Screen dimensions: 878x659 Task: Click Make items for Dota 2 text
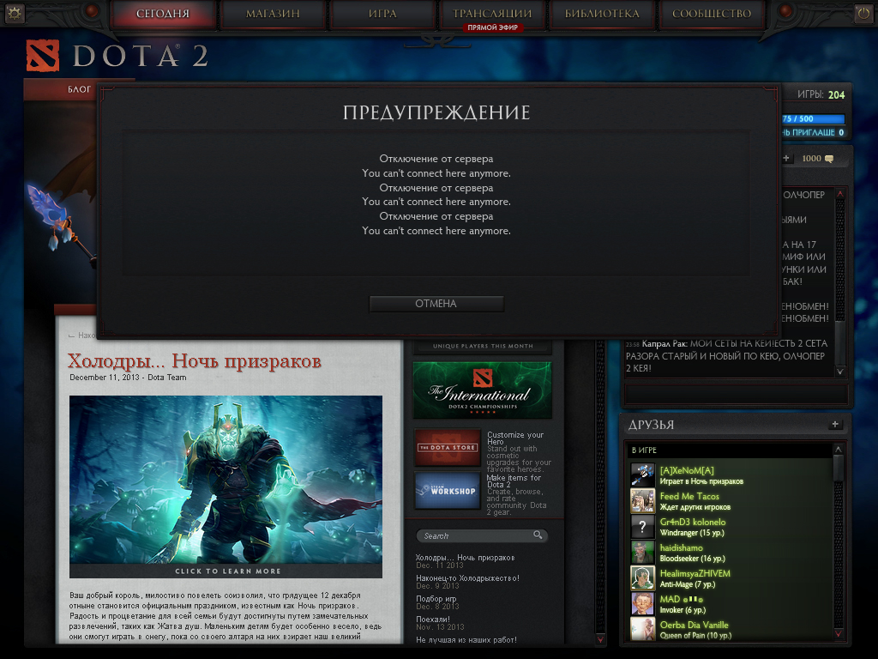pyautogui.click(x=514, y=481)
